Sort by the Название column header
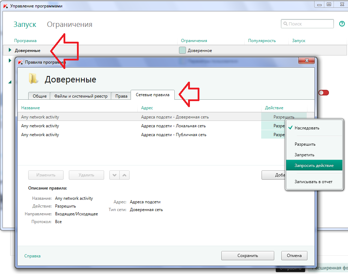Image resolution: width=348 pixels, height=274 pixels. click(30, 107)
